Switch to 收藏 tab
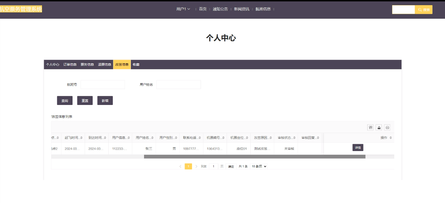445x203 pixels. click(x=136, y=64)
